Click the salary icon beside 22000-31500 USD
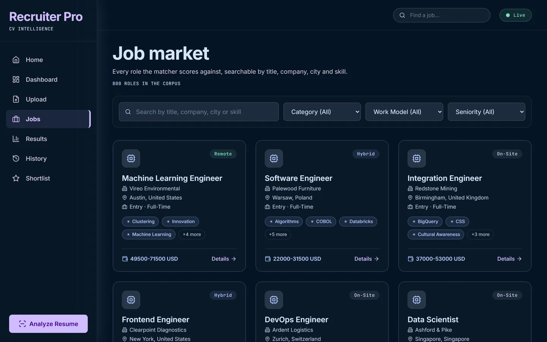 pos(268,259)
